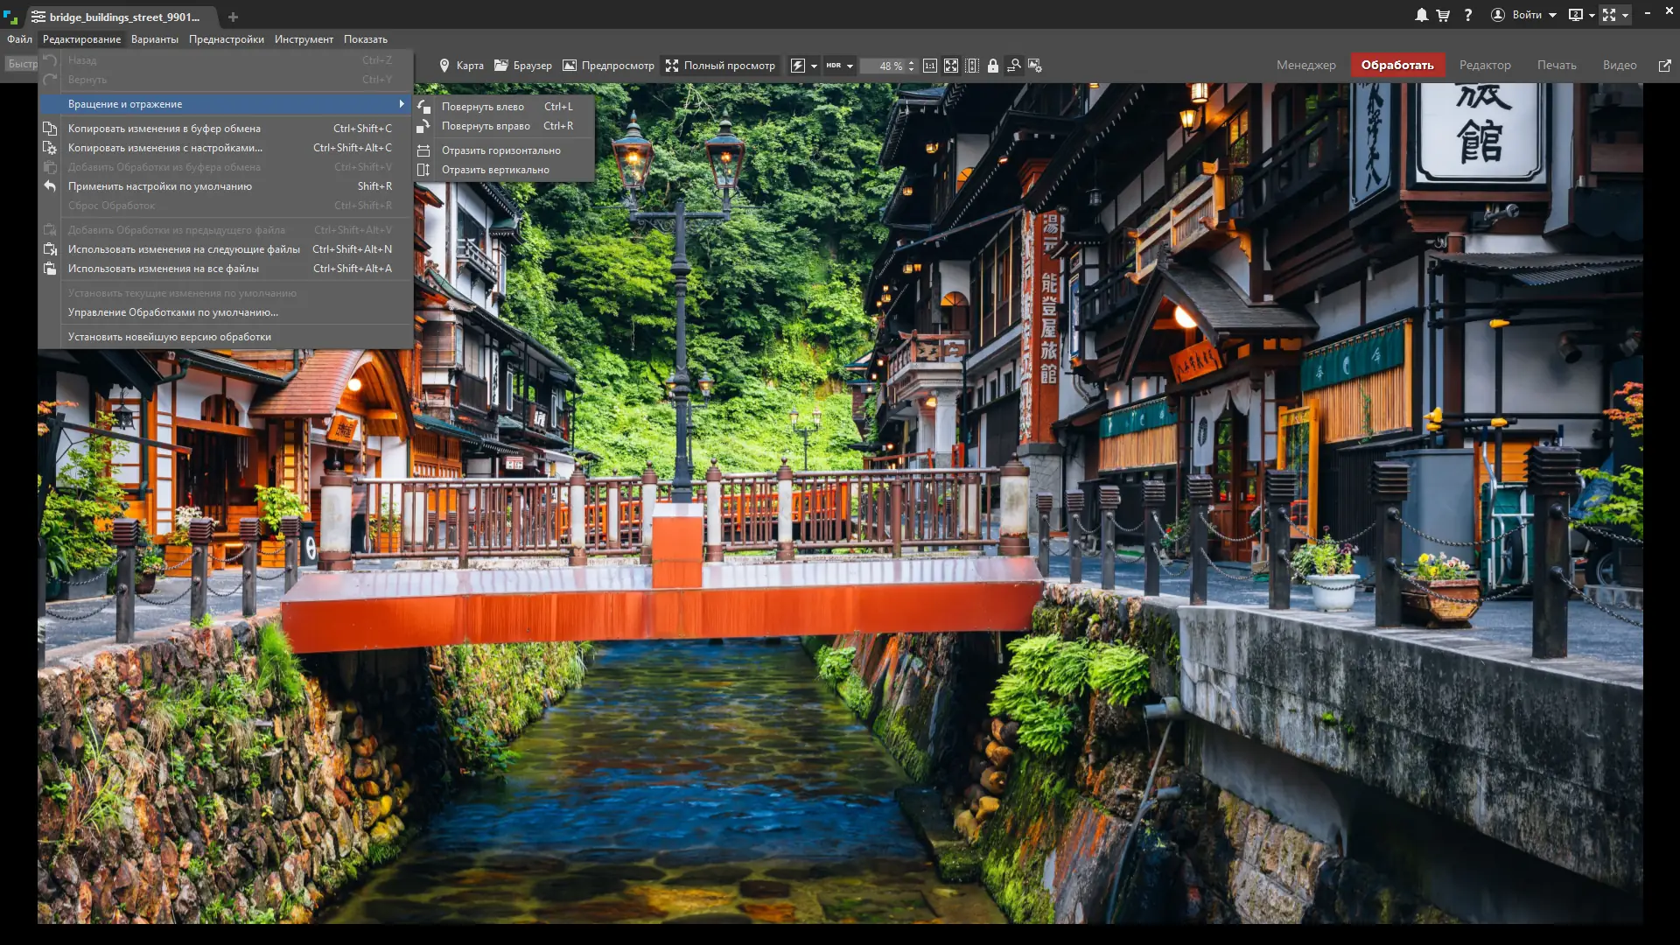
Task: Click the compare magnifier icon
Action: [x=1013, y=66]
